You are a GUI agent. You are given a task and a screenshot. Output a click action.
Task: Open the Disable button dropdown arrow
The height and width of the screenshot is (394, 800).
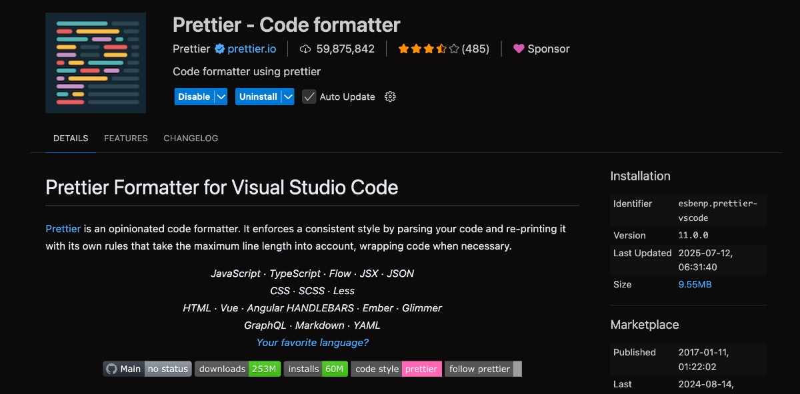(220, 96)
